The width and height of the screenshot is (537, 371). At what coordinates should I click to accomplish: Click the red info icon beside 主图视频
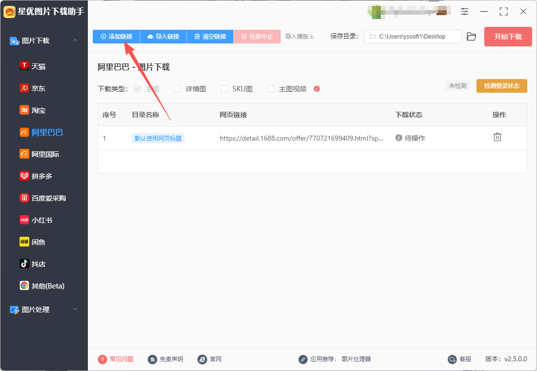pos(317,89)
